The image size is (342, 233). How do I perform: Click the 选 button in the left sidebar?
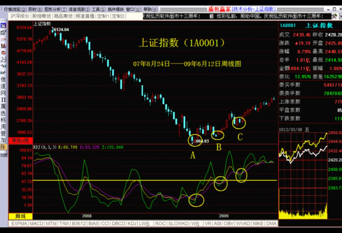click(x=3, y=113)
